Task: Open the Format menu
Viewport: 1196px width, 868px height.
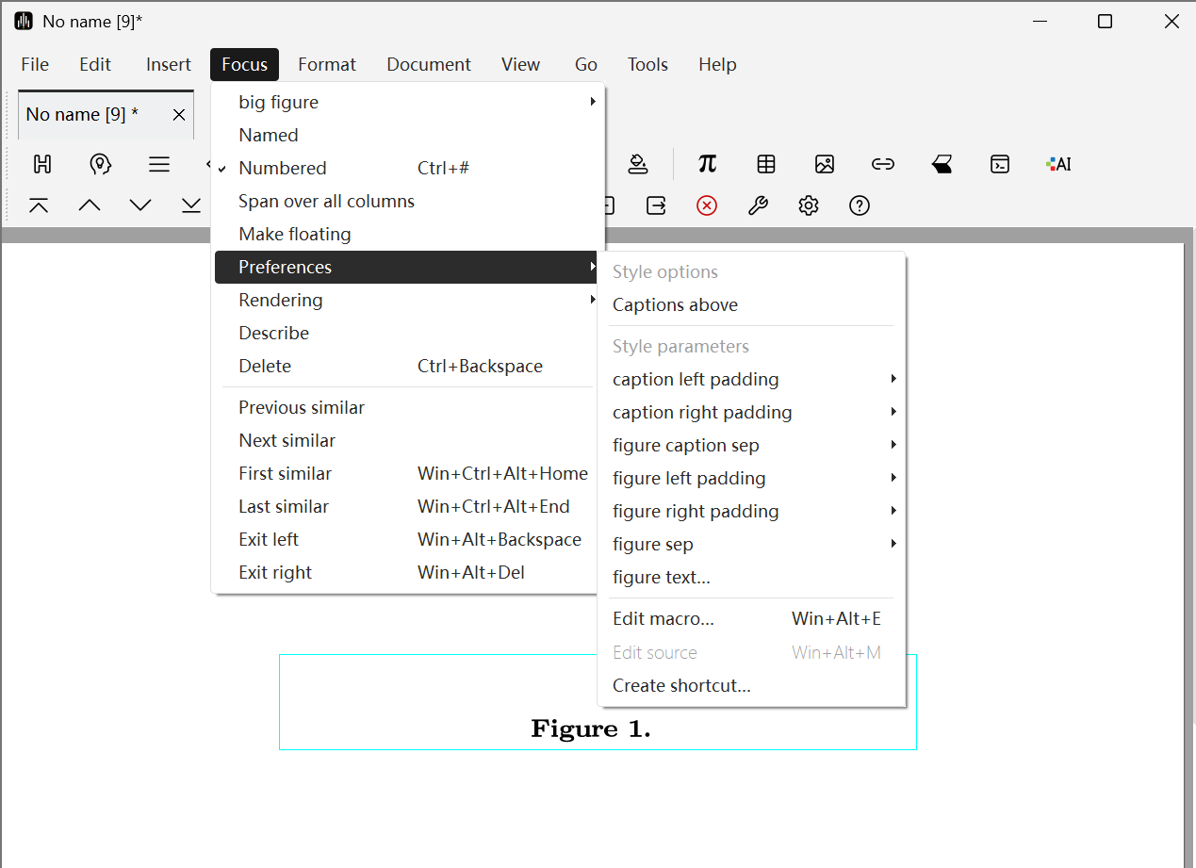Action: pyautogui.click(x=326, y=65)
